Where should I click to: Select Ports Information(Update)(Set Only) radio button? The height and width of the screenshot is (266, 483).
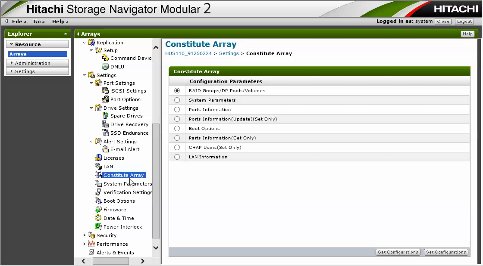tap(177, 119)
